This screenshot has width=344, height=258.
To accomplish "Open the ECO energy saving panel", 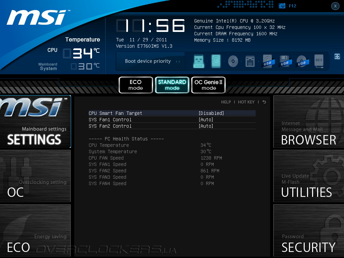I will [35, 230].
